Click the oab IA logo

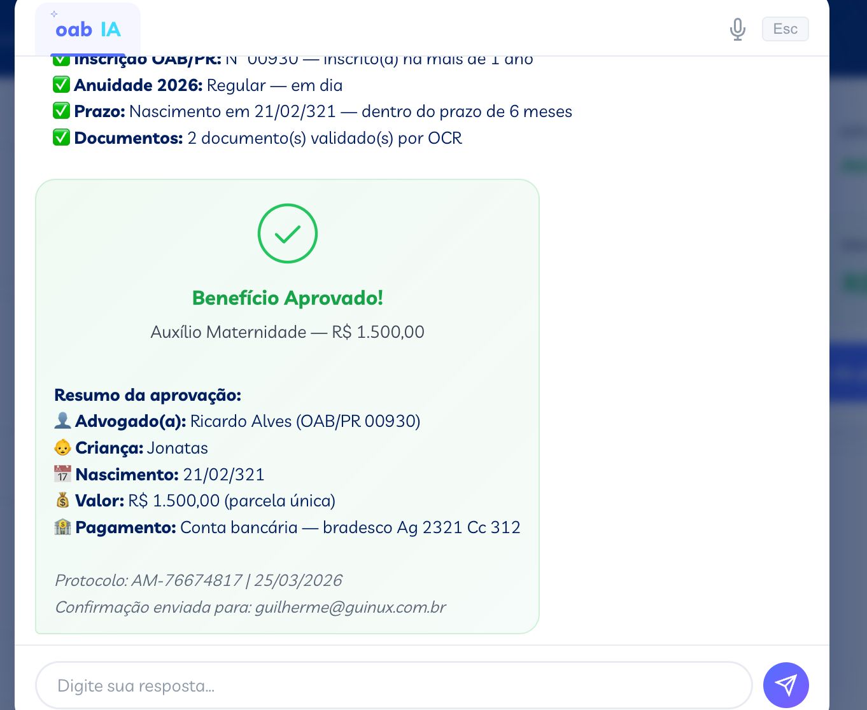87,29
